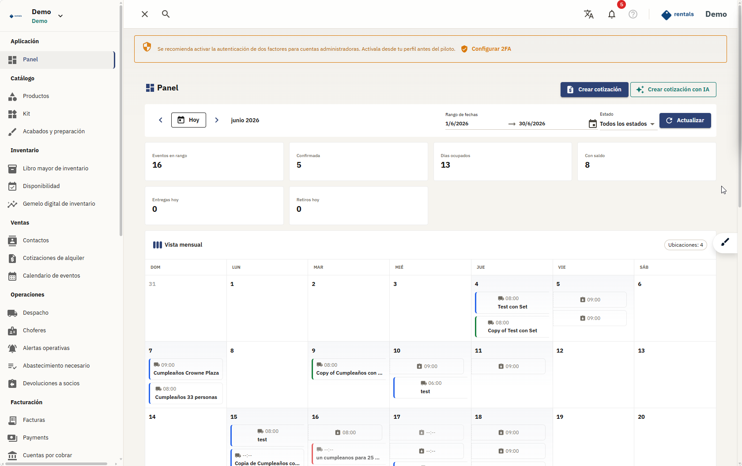Screen dimensions: 742x466
Task: Go to previous month chevron
Action: point(161,120)
